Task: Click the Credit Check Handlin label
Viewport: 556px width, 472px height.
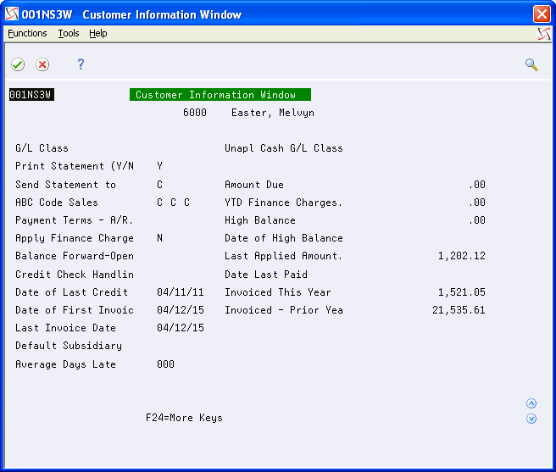Action: point(75,275)
